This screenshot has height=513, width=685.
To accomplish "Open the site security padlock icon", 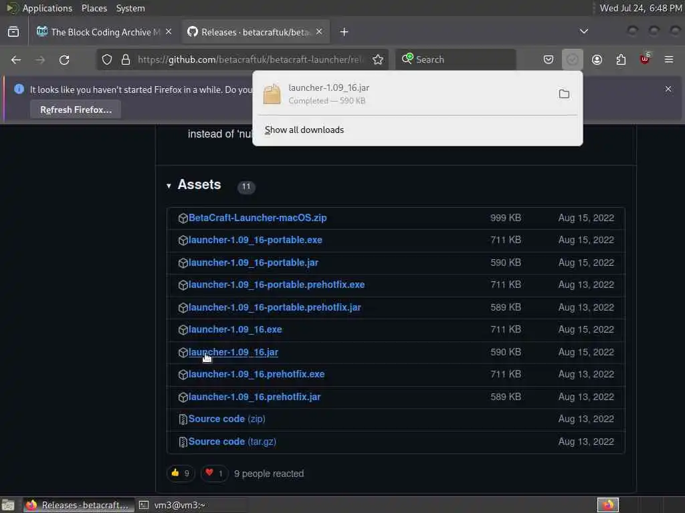I will click(126, 59).
